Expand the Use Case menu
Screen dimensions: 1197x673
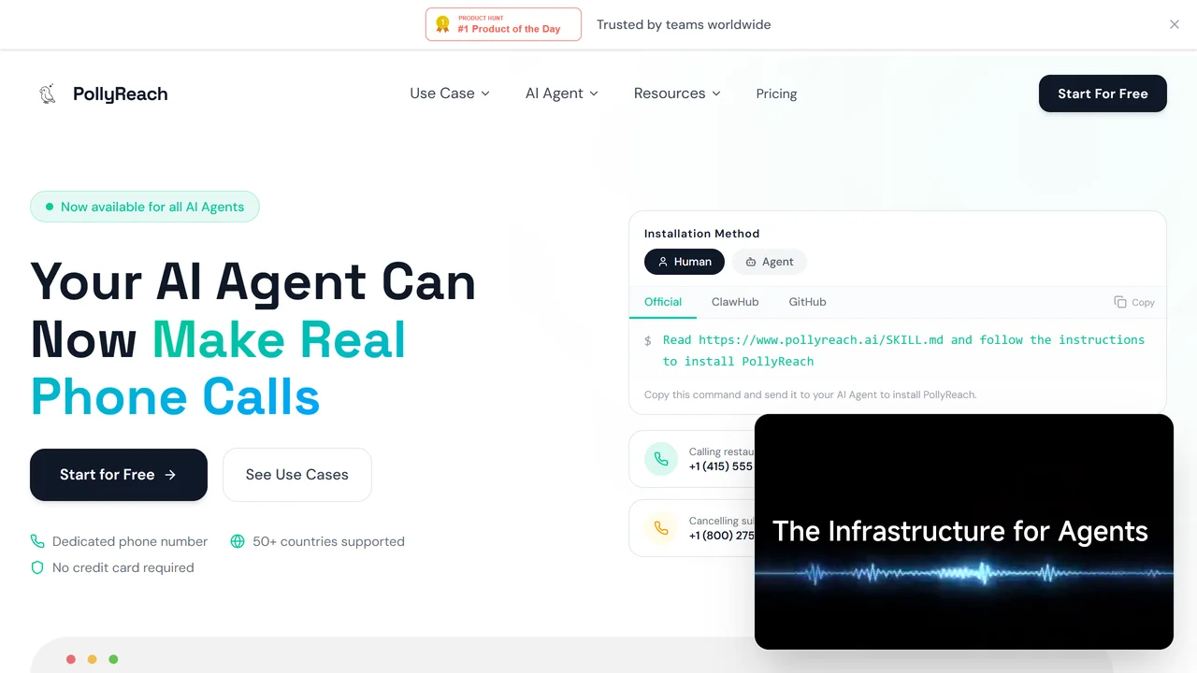tap(450, 93)
